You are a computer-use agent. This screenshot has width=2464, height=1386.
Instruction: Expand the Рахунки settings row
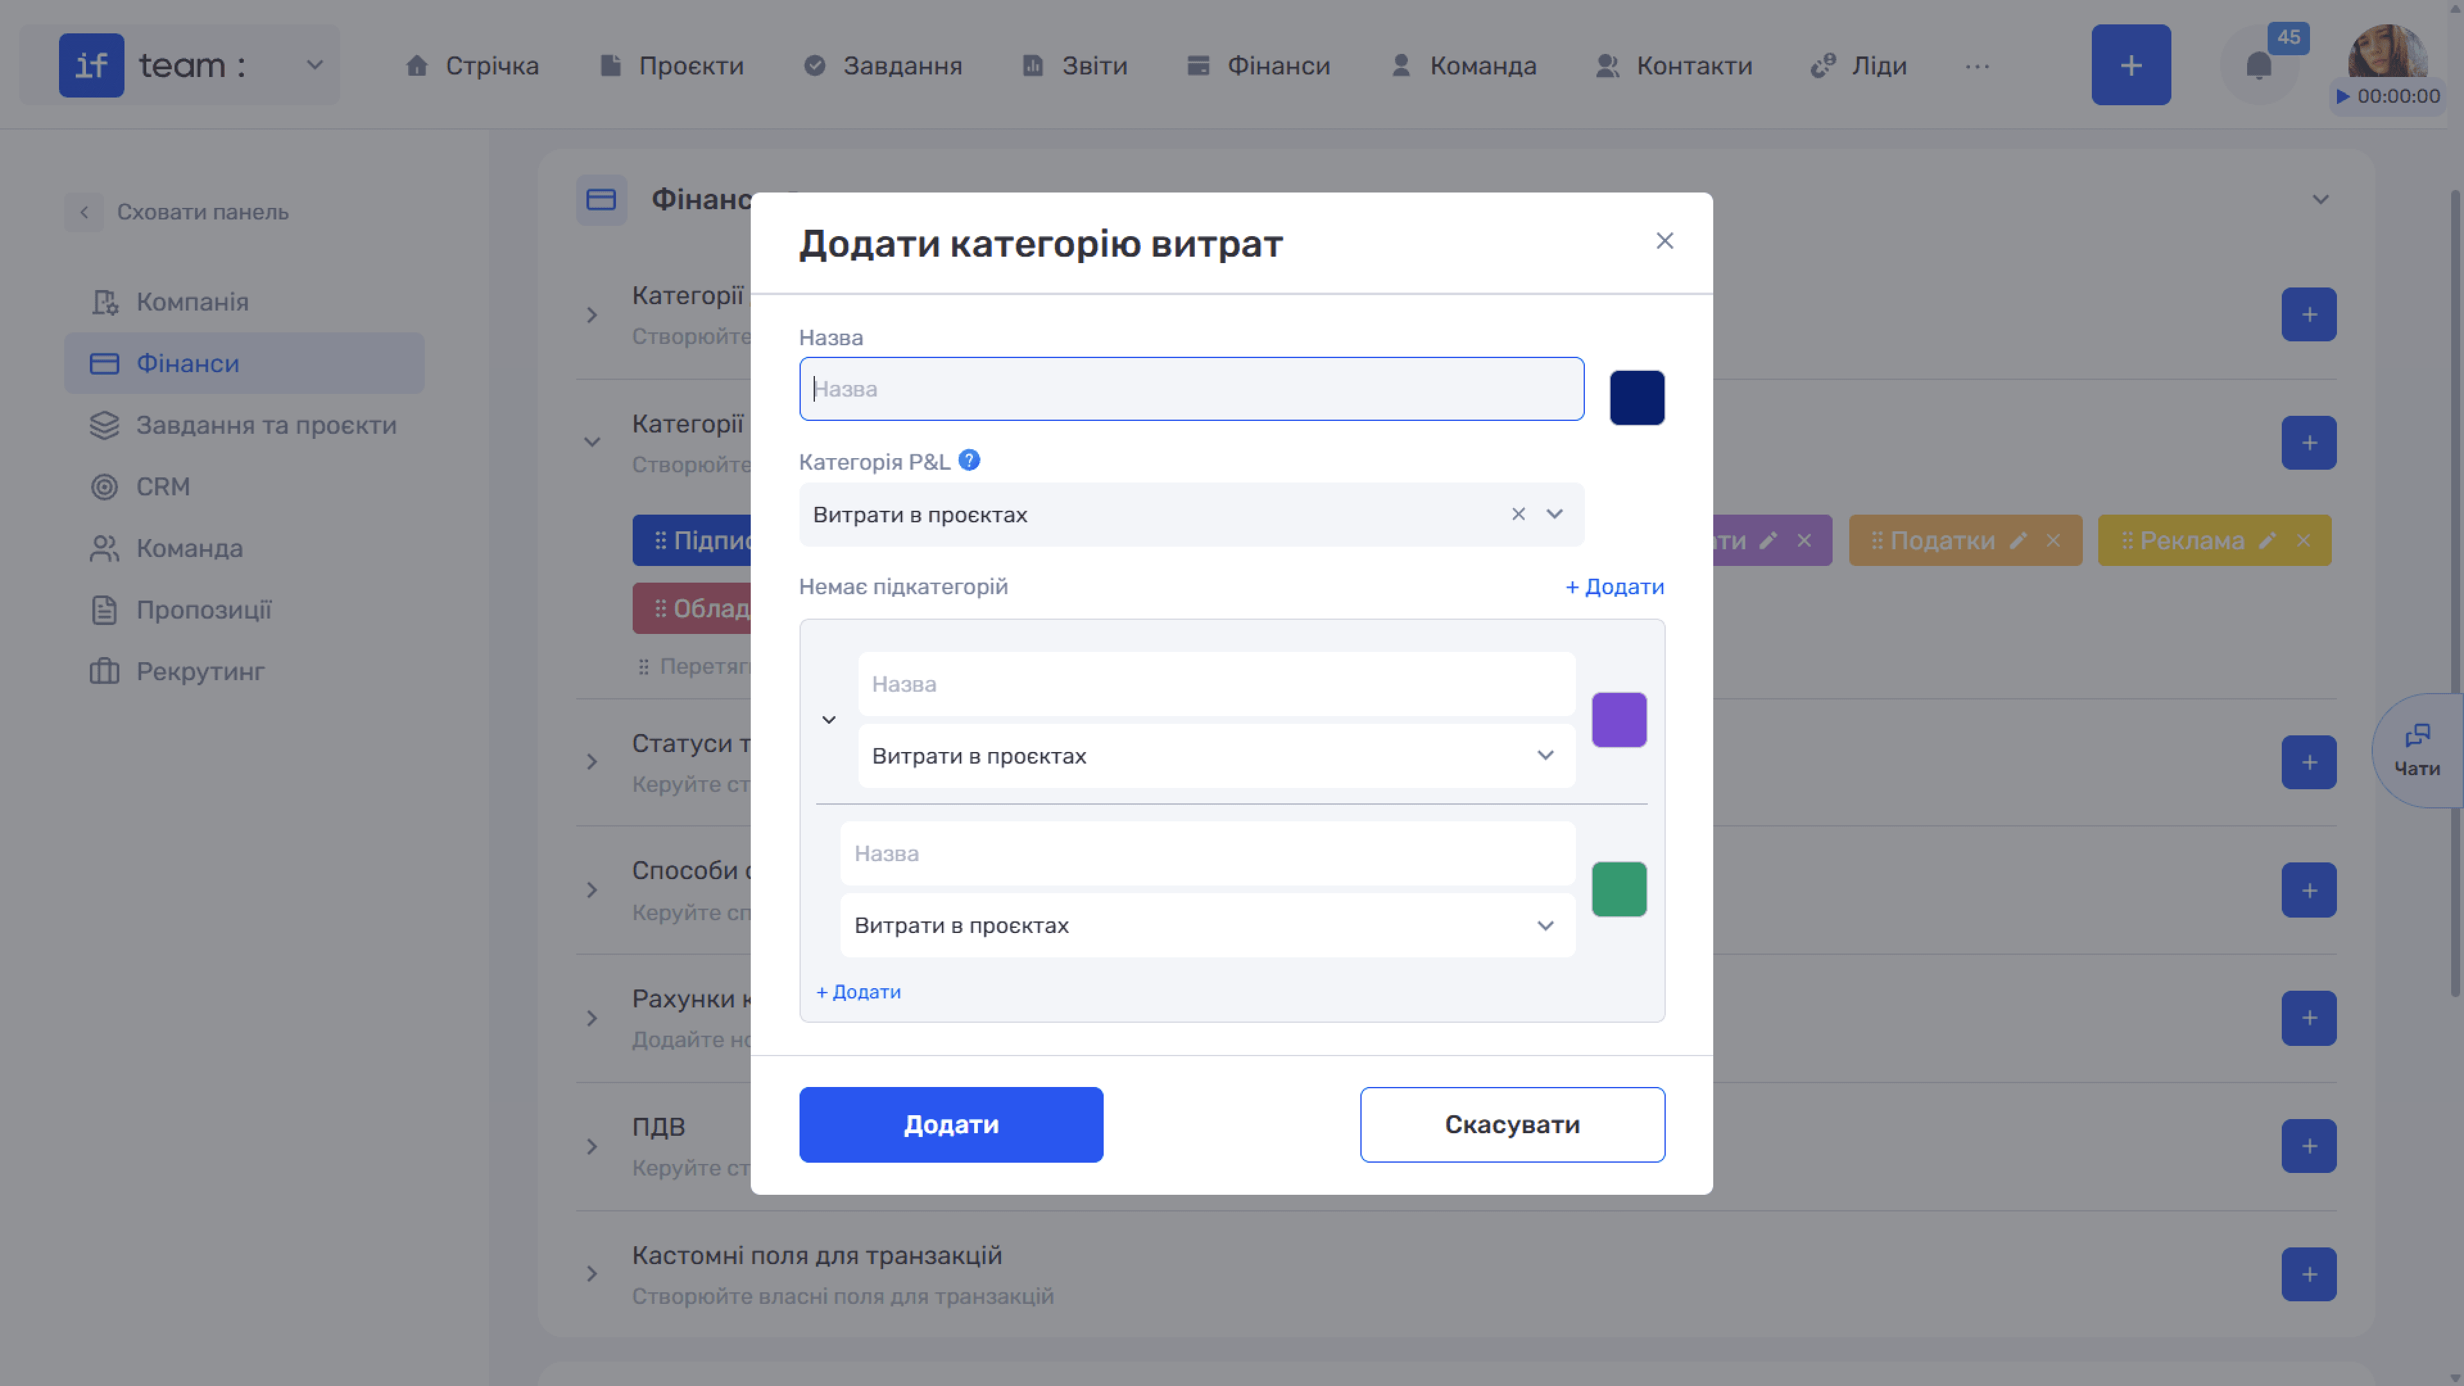click(592, 1018)
